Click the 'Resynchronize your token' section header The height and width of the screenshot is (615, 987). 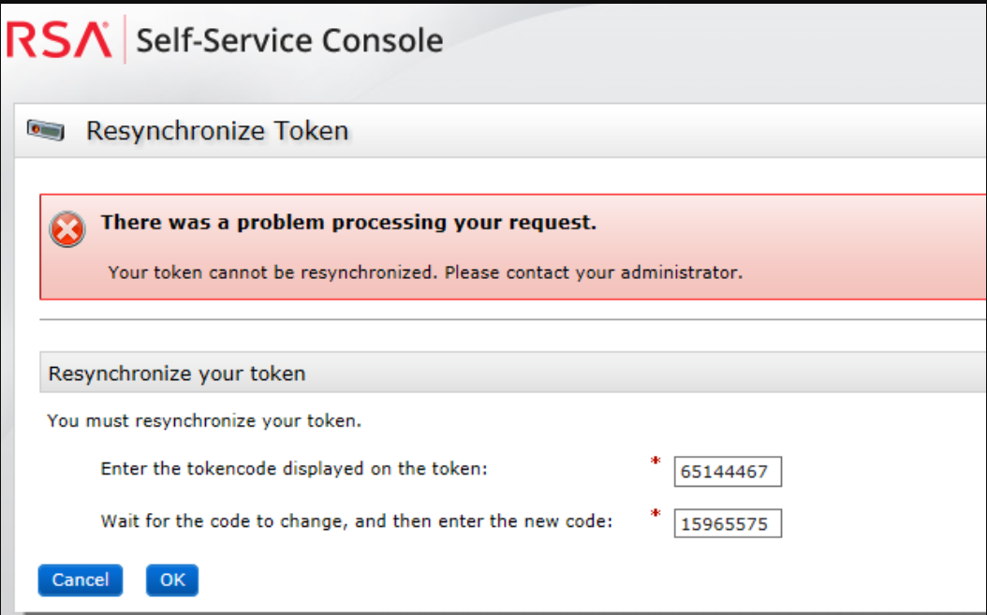tap(177, 374)
